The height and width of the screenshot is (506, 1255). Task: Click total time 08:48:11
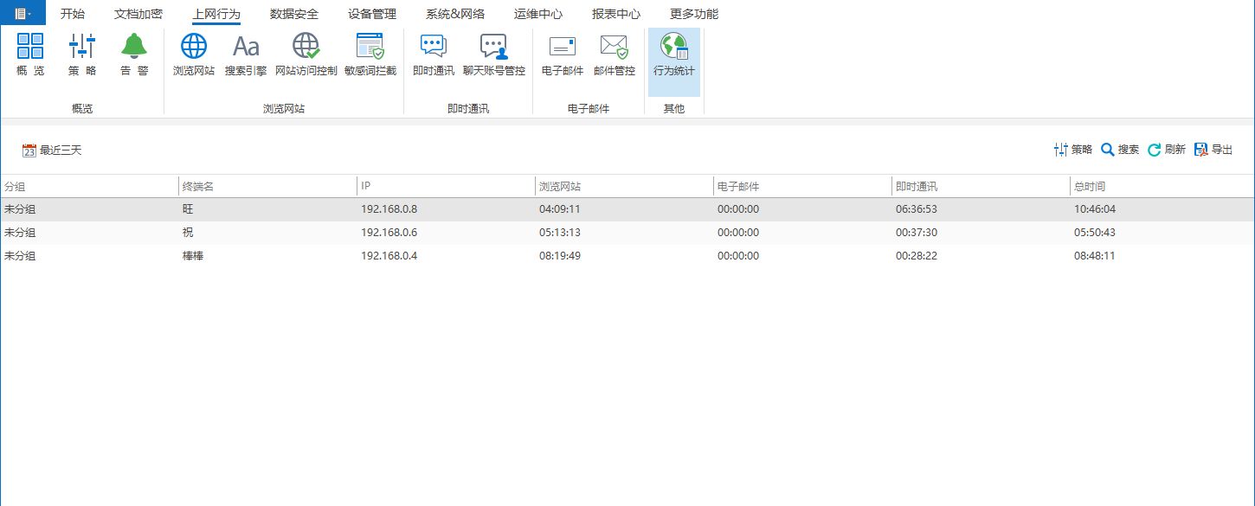pyautogui.click(x=1095, y=256)
